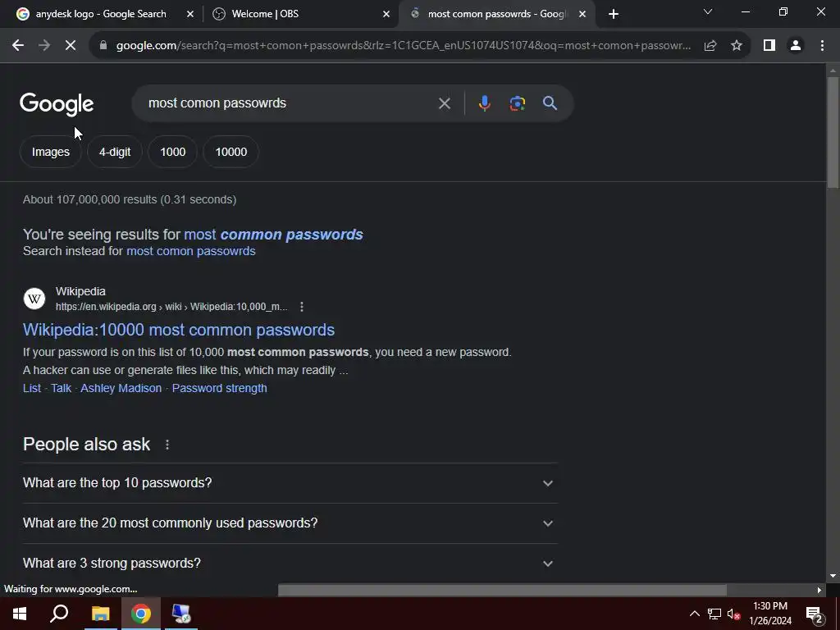Click the lock site info icon

pos(103,46)
